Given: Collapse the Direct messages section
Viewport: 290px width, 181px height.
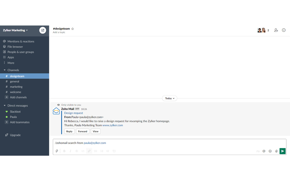Looking at the screenshot, I should point(5,106).
